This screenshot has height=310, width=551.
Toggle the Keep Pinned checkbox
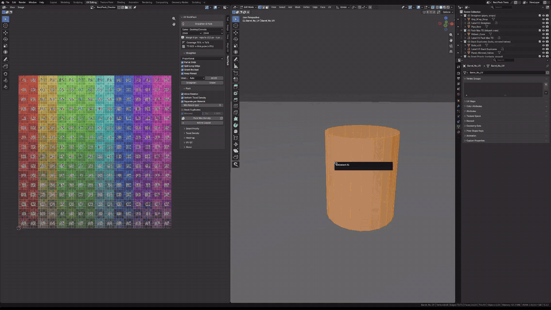click(x=183, y=73)
